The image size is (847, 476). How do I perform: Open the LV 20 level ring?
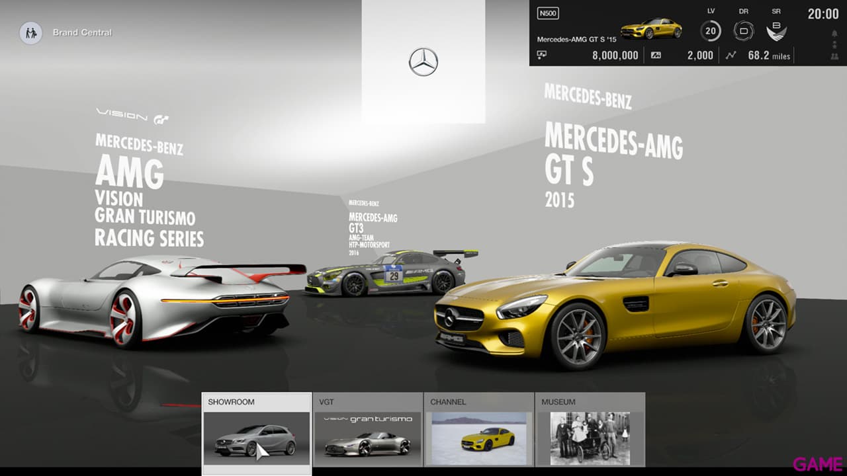pyautogui.click(x=711, y=30)
